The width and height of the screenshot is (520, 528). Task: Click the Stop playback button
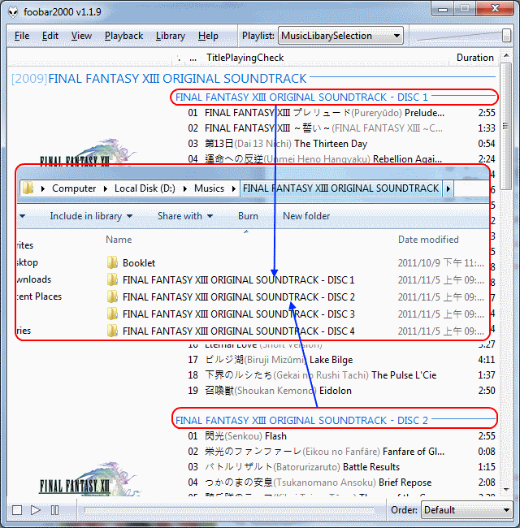click(17, 510)
